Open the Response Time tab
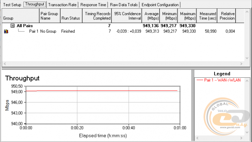 click(93, 5)
